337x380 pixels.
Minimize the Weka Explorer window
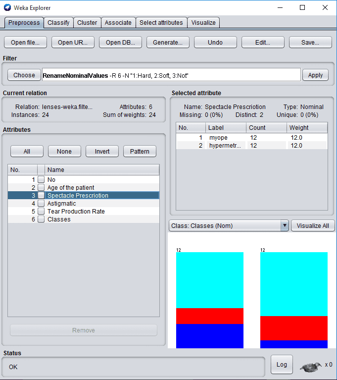pyautogui.click(x=280, y=7)
